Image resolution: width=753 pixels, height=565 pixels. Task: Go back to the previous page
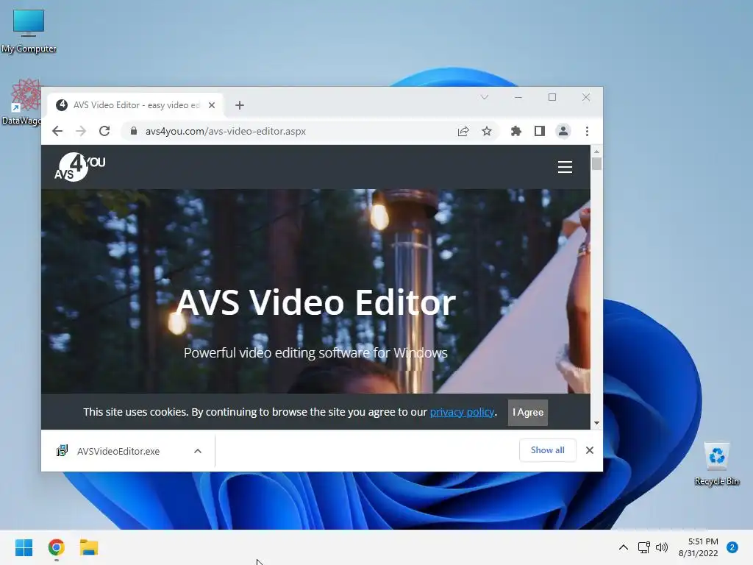click(57, 131)
